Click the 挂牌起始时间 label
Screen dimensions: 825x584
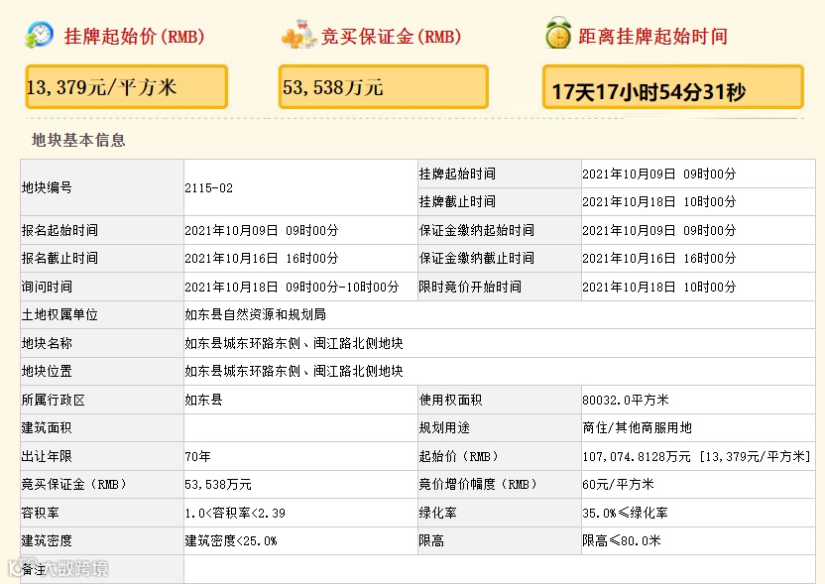(457, 174)
